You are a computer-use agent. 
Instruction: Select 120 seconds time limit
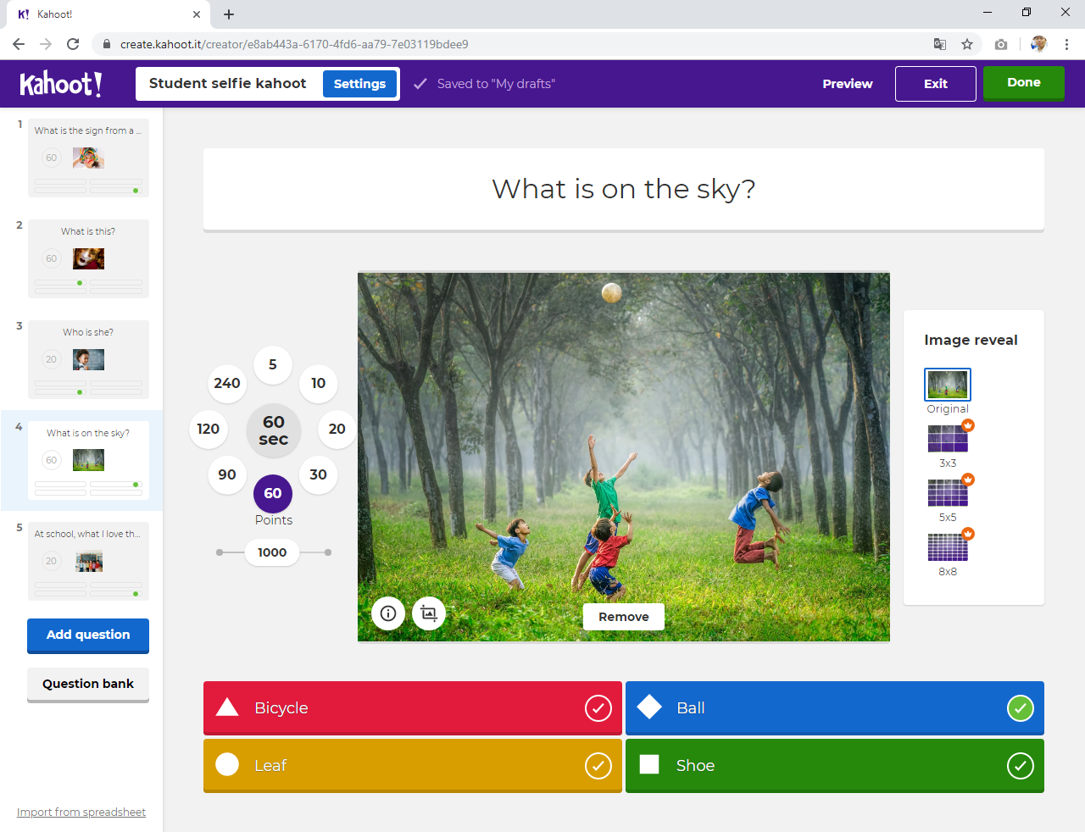coord(209,429)
